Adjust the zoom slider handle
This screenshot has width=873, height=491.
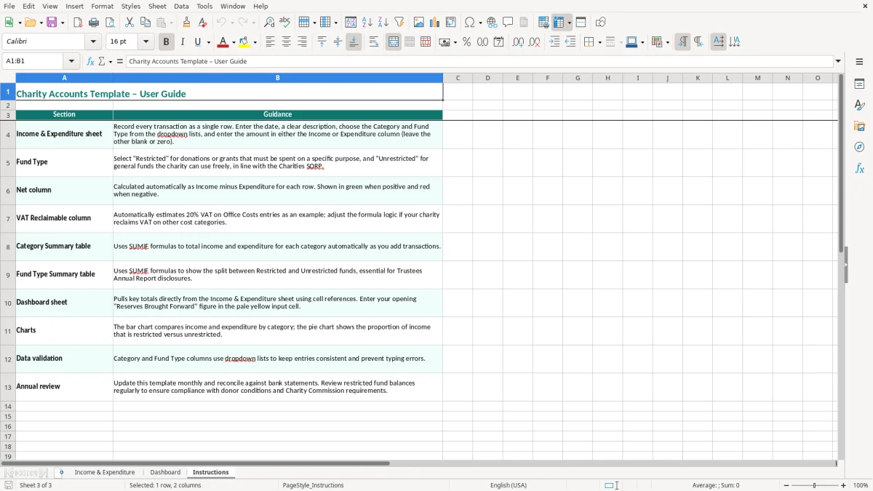815,485
